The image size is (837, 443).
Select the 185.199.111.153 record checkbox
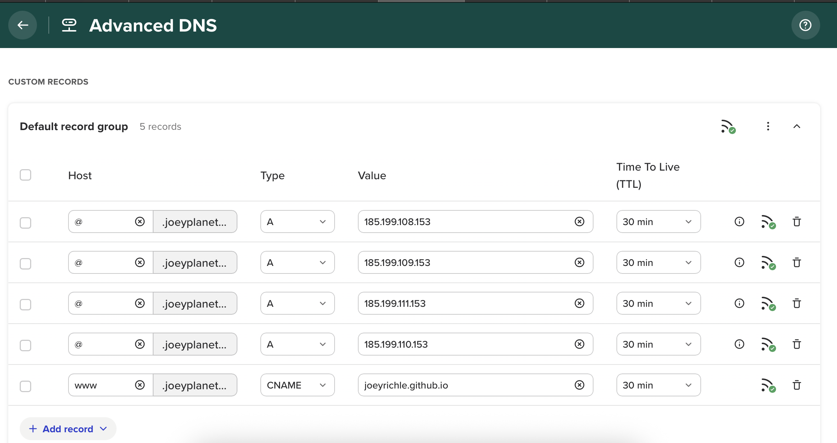pos(25,304)
